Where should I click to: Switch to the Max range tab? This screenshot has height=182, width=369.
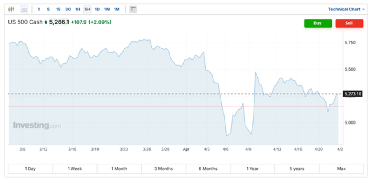[x=341, y=169]
